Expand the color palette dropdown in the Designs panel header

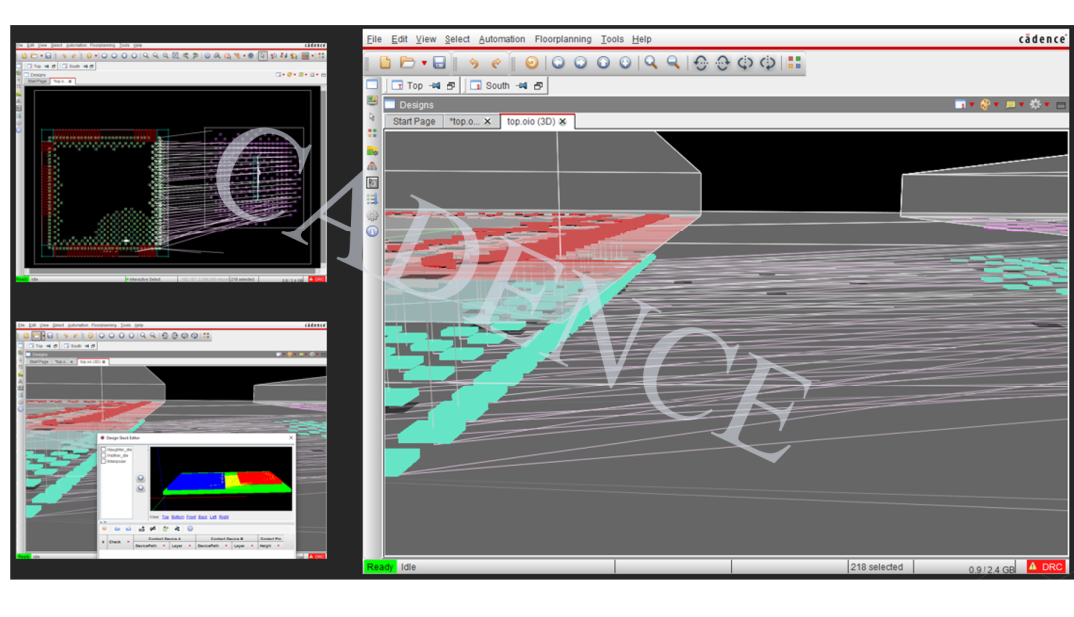(996, 105)
